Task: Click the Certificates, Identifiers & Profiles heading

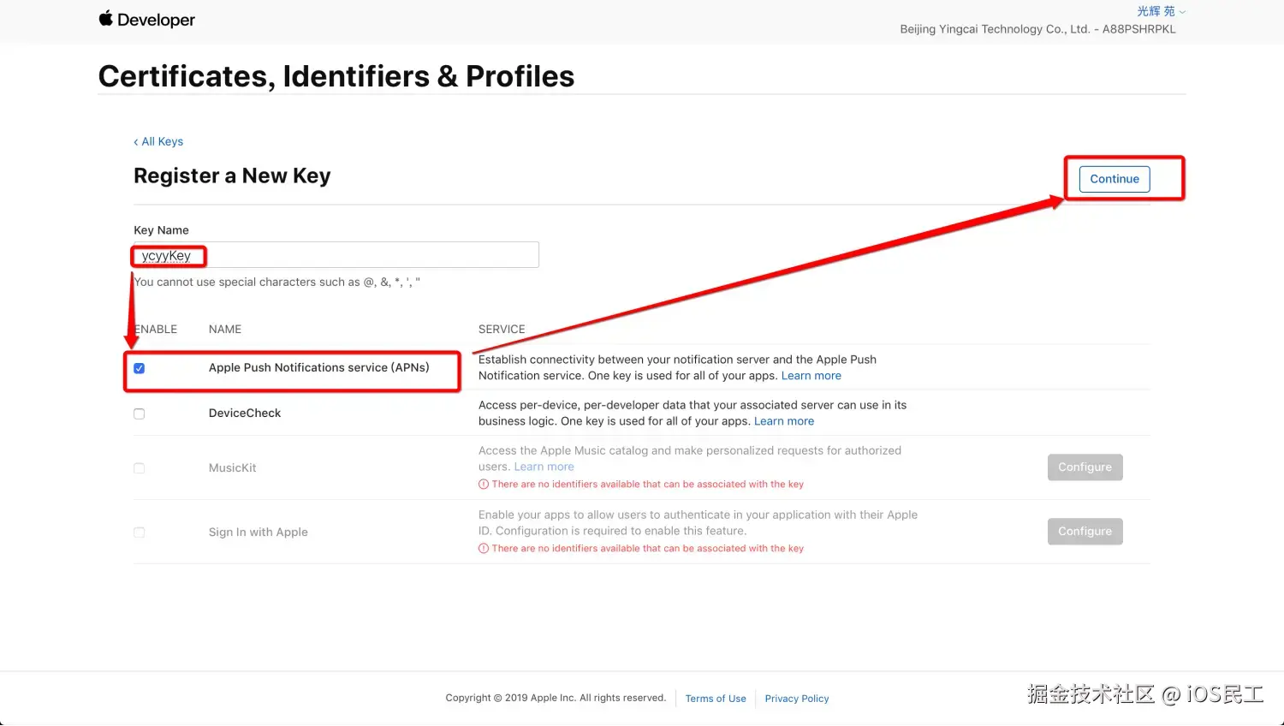Action: 336,76
